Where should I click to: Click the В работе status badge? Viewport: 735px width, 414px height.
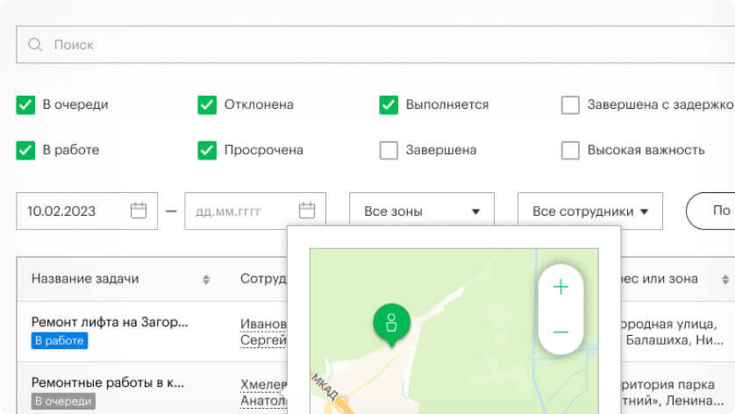point(60,340)
